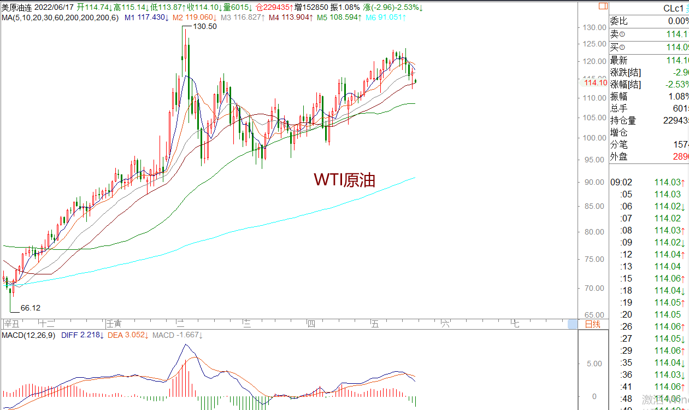Click the 十二 month marker on timeline

tap(47, 324)
